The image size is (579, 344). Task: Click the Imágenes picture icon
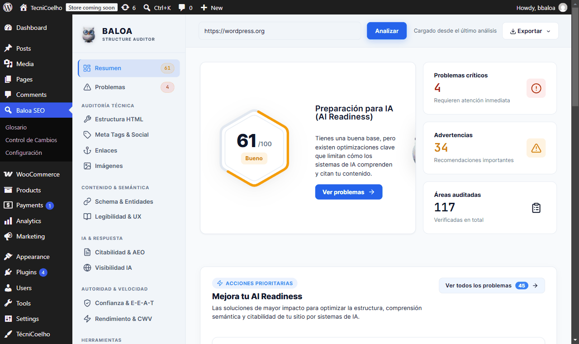point(87,166)
